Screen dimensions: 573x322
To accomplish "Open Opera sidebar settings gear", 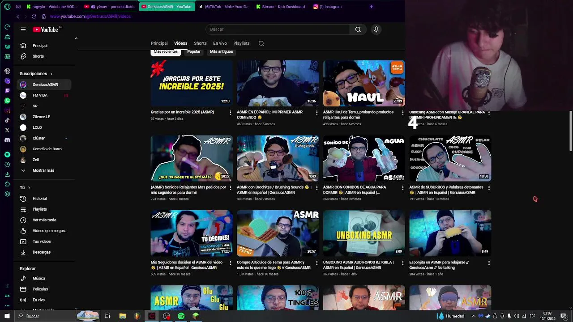I will [x=7, y=194].
